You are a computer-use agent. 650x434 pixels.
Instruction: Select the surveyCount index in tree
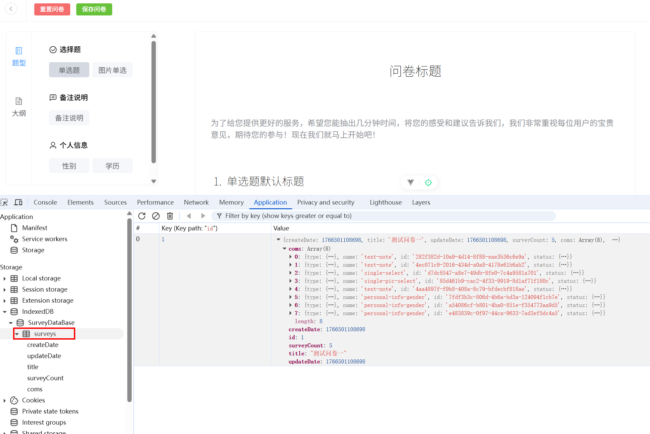click(x=45, y=378)
